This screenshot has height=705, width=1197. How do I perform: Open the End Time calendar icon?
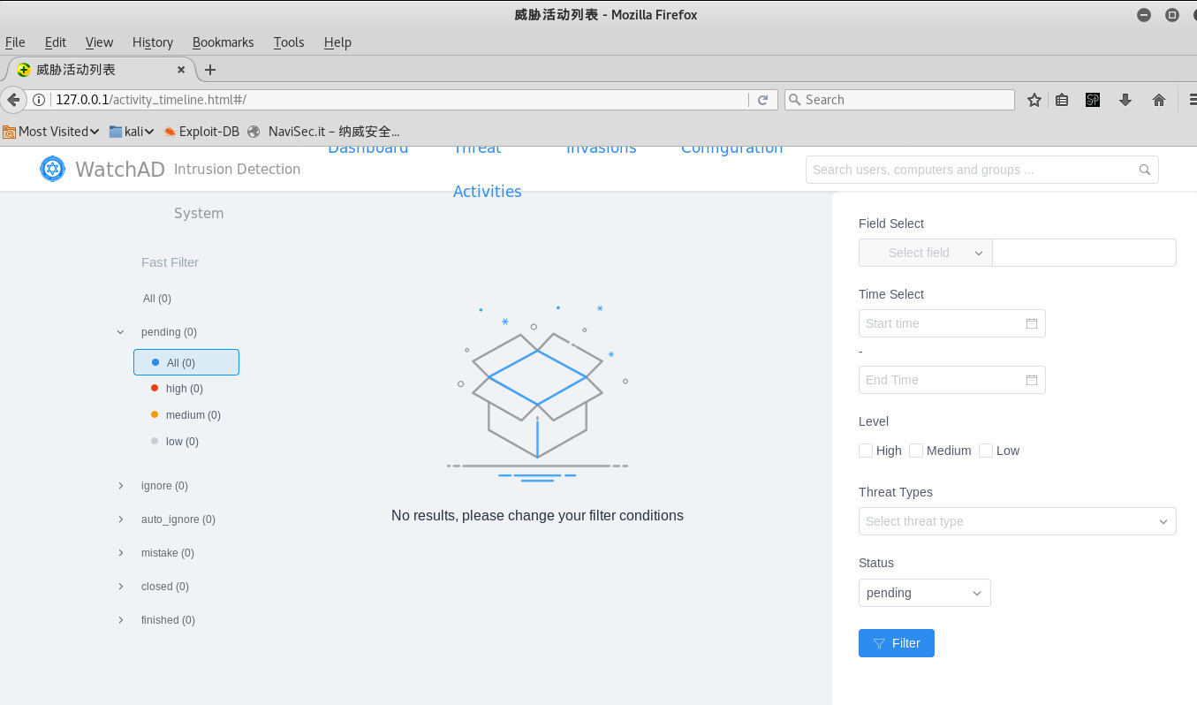[x=1031, y=380]
